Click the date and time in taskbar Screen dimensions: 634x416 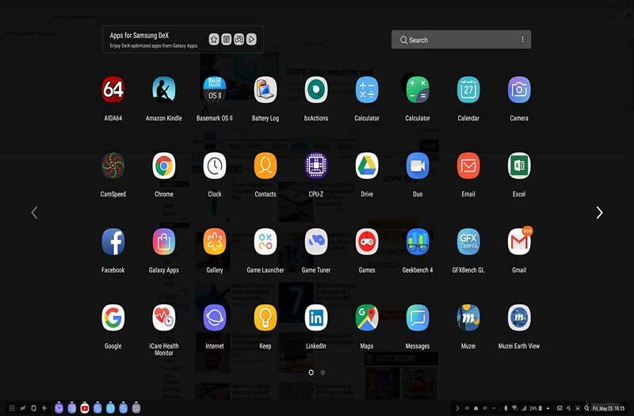click(x=609, y=408)
